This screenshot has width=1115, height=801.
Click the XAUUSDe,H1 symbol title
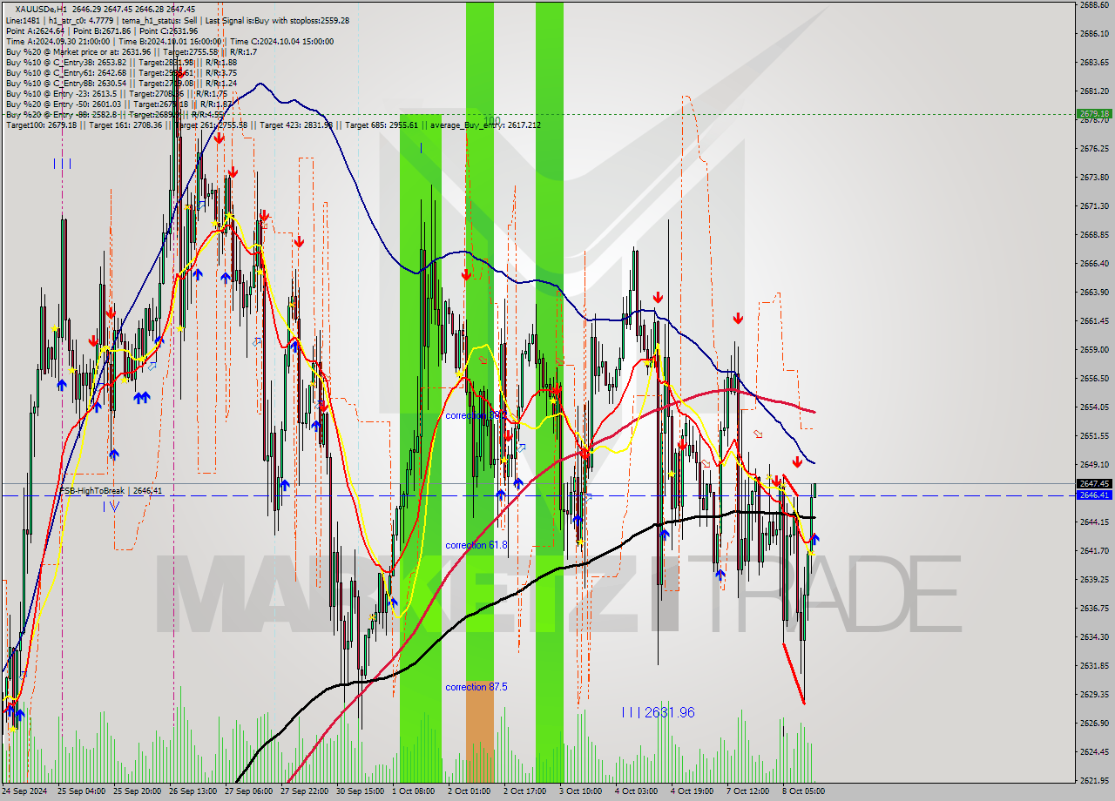39,9
